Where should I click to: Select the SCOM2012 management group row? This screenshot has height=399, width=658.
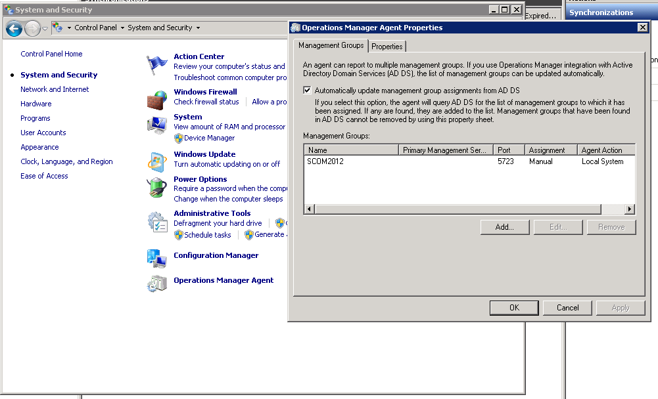[x=469, y=161]
